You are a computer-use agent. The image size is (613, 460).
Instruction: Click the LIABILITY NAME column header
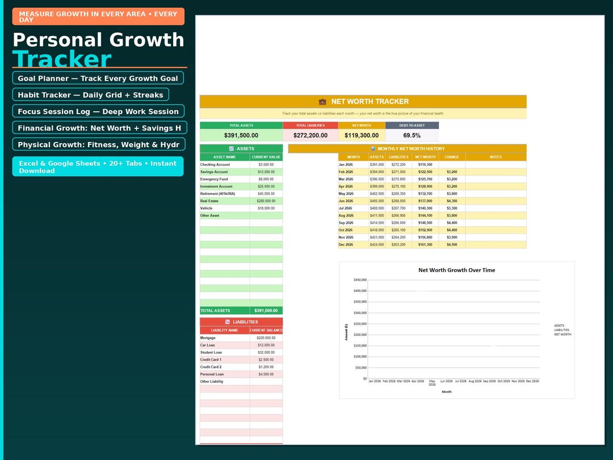tap(224, 331)
